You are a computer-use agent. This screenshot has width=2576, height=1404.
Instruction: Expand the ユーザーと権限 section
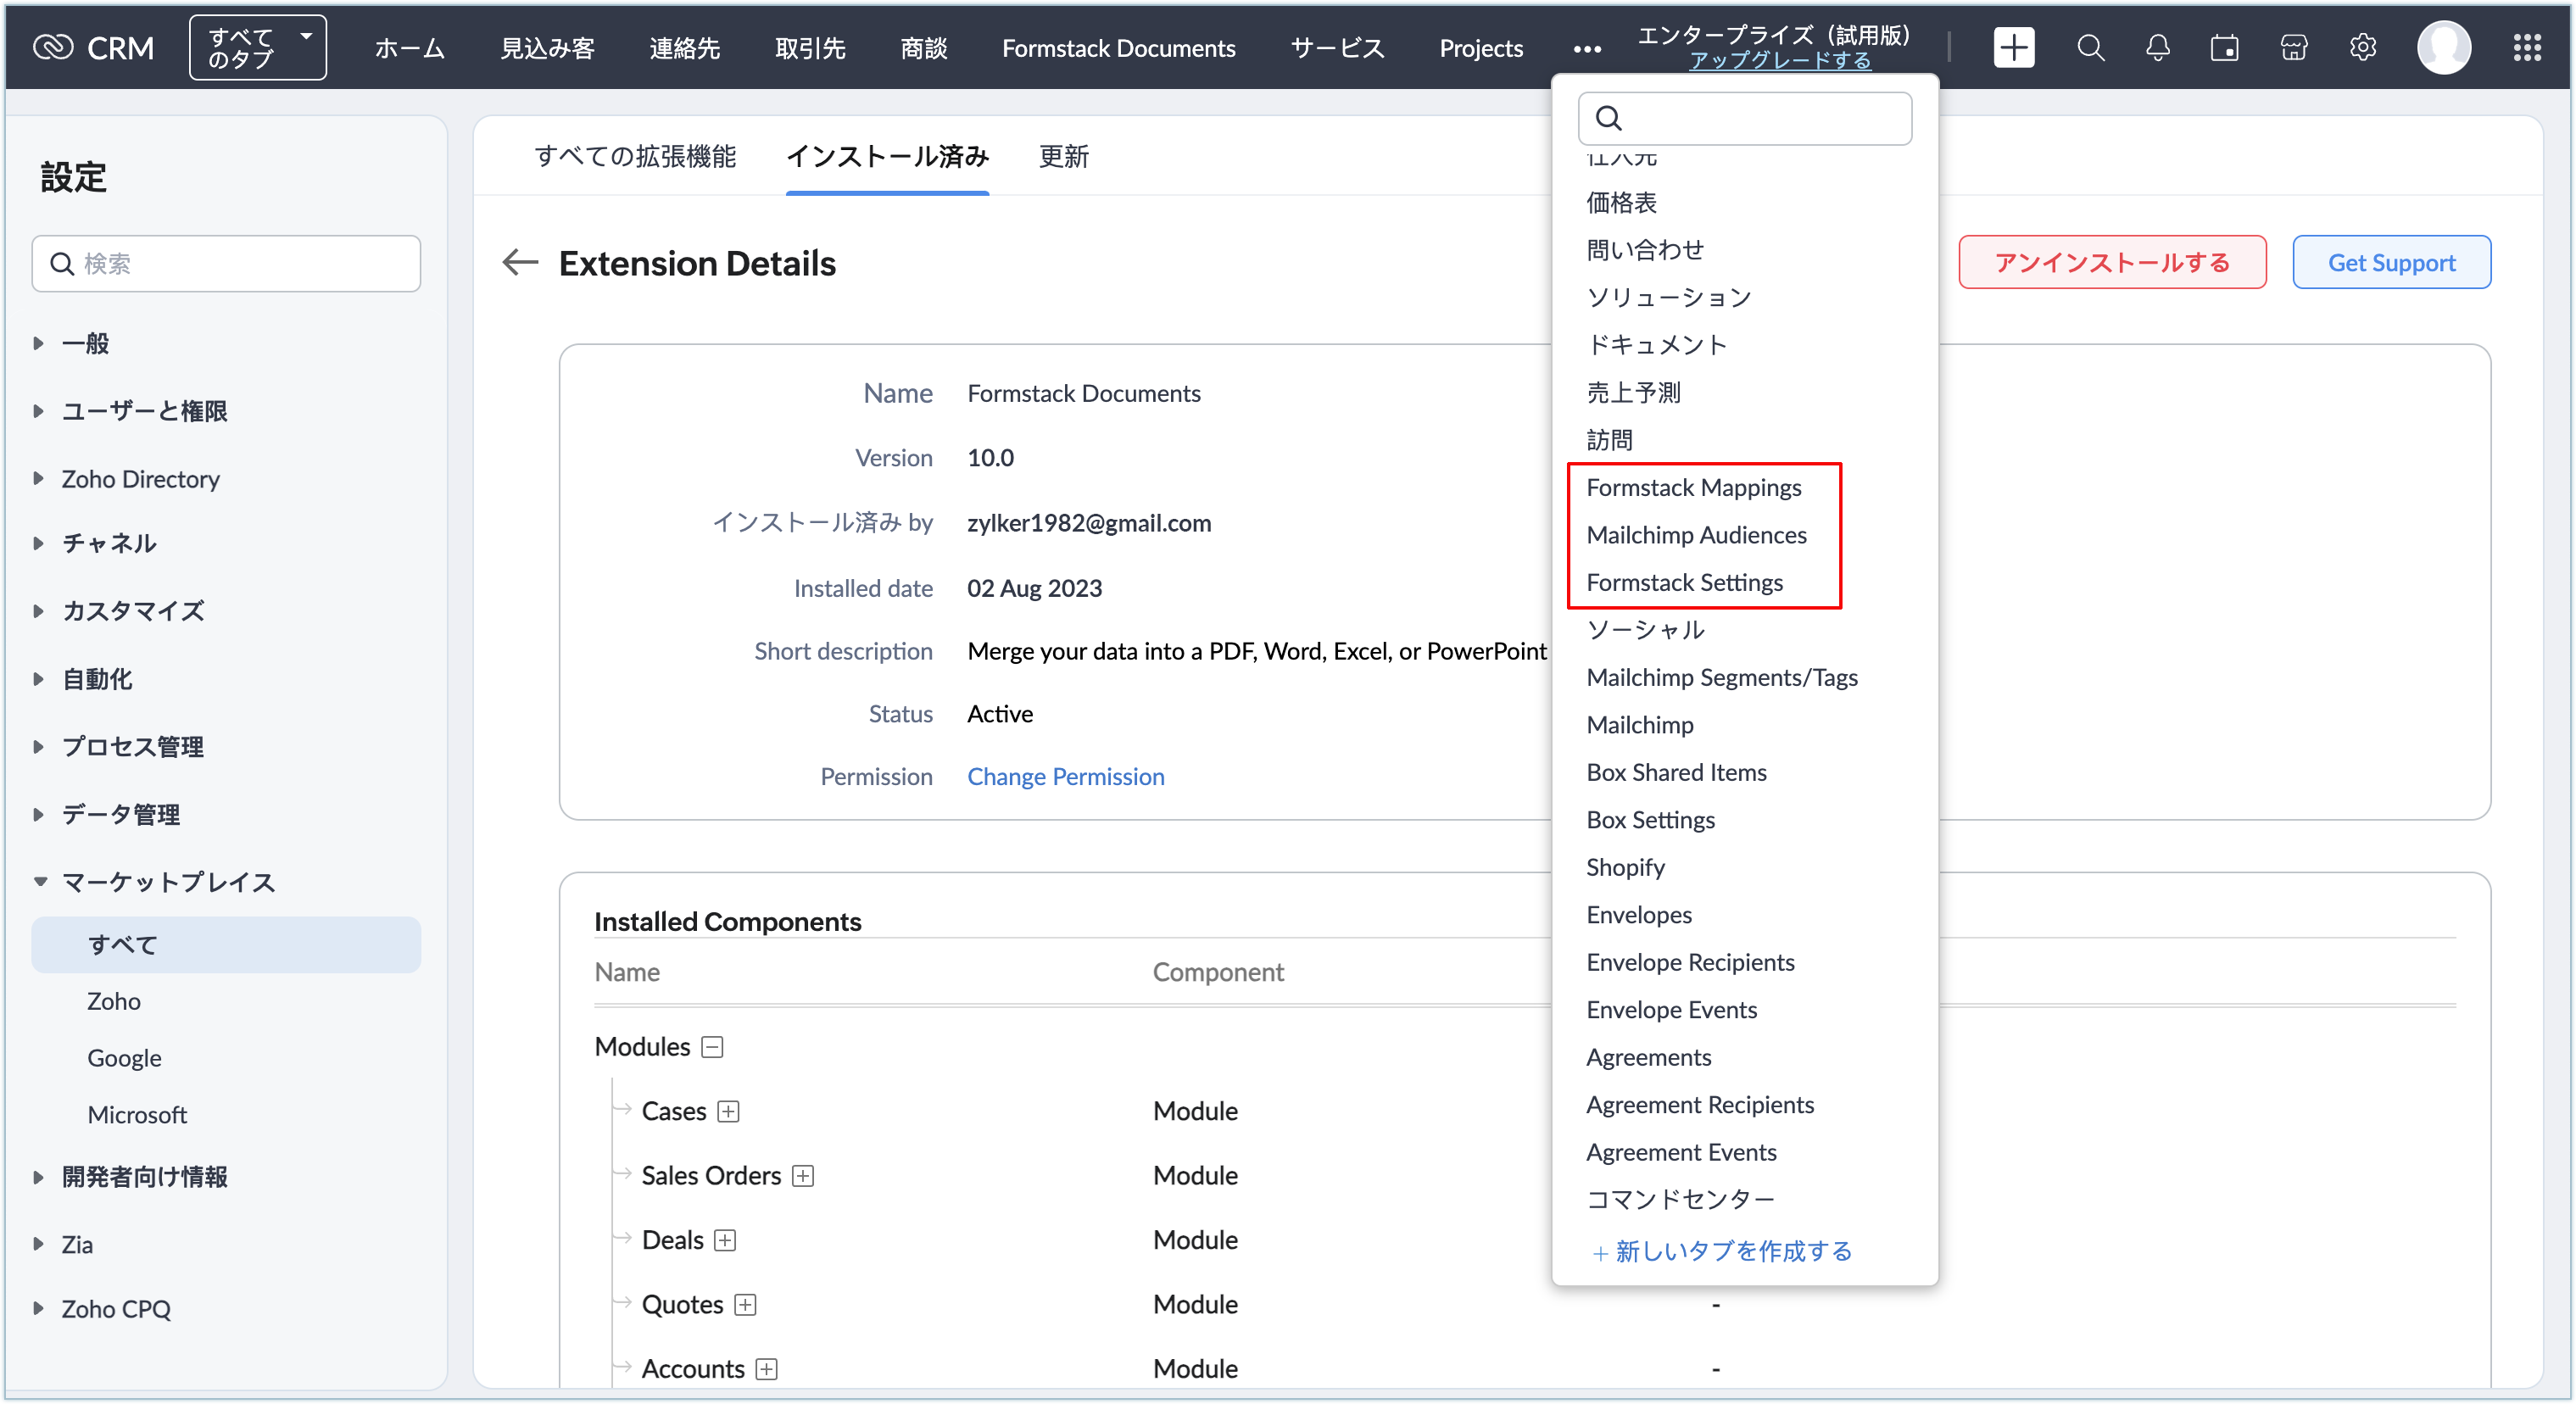pos(38,411)
